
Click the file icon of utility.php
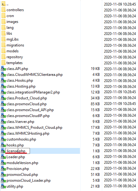tap(3, 186)
